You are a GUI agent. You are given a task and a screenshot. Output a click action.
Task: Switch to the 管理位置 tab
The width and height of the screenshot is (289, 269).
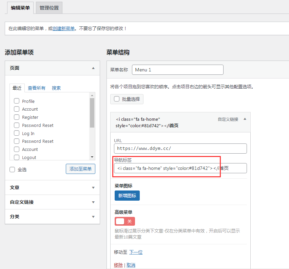(49, 8)
